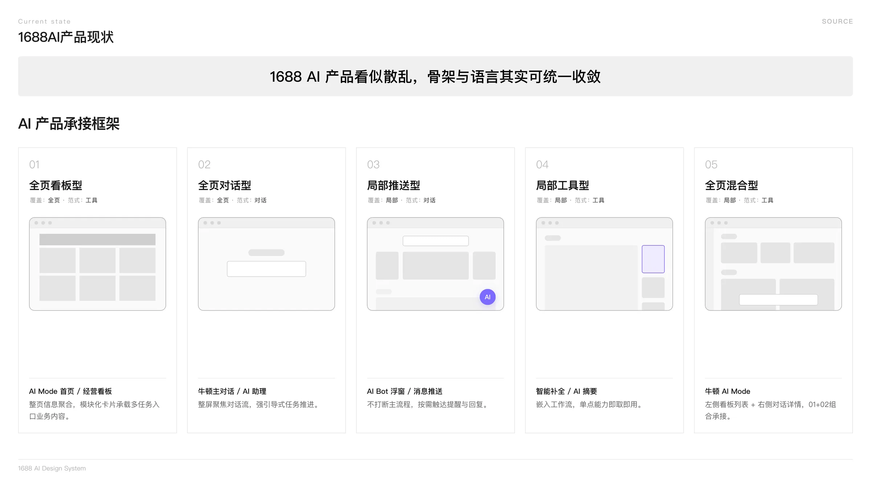Click the 局部工具型 card title

click(563, 185)
